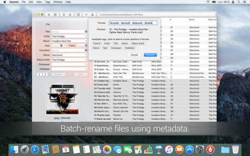The height and width of the screenshot is (156, 250).
Task: Open Trash from the dock
Action: [235, 150]
